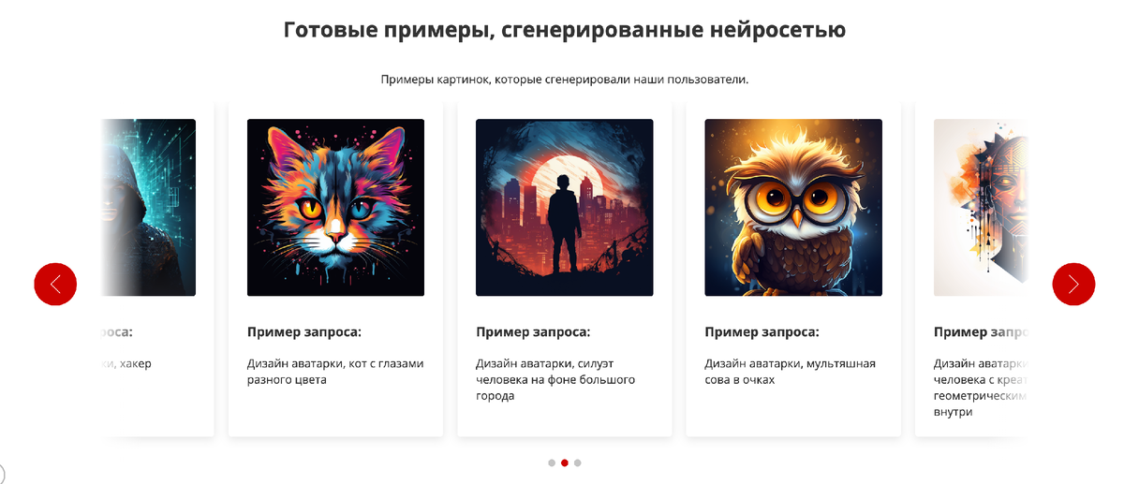
Task: Click the red previous-slide arrow button
Action: point(55,284)
